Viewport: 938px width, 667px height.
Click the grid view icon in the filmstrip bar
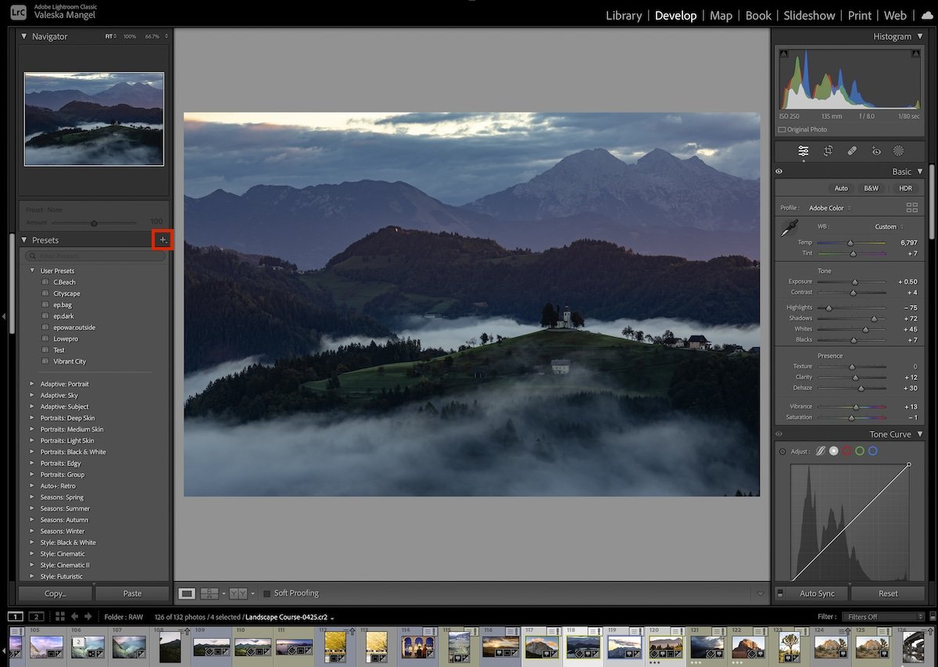[60, 616]
